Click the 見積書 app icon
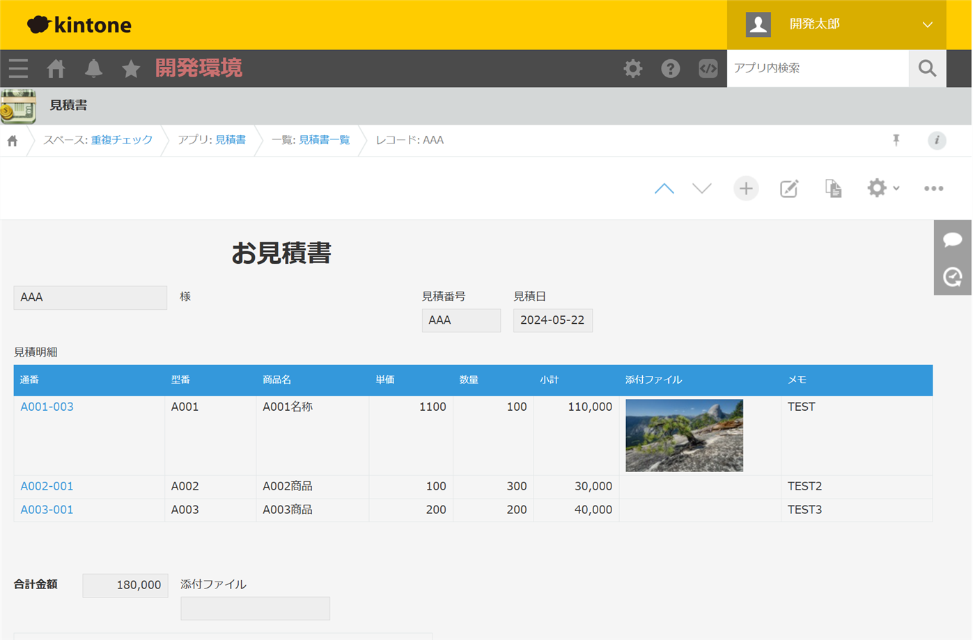The height and width of the screenshot is (640, 973). pos(18,106)
